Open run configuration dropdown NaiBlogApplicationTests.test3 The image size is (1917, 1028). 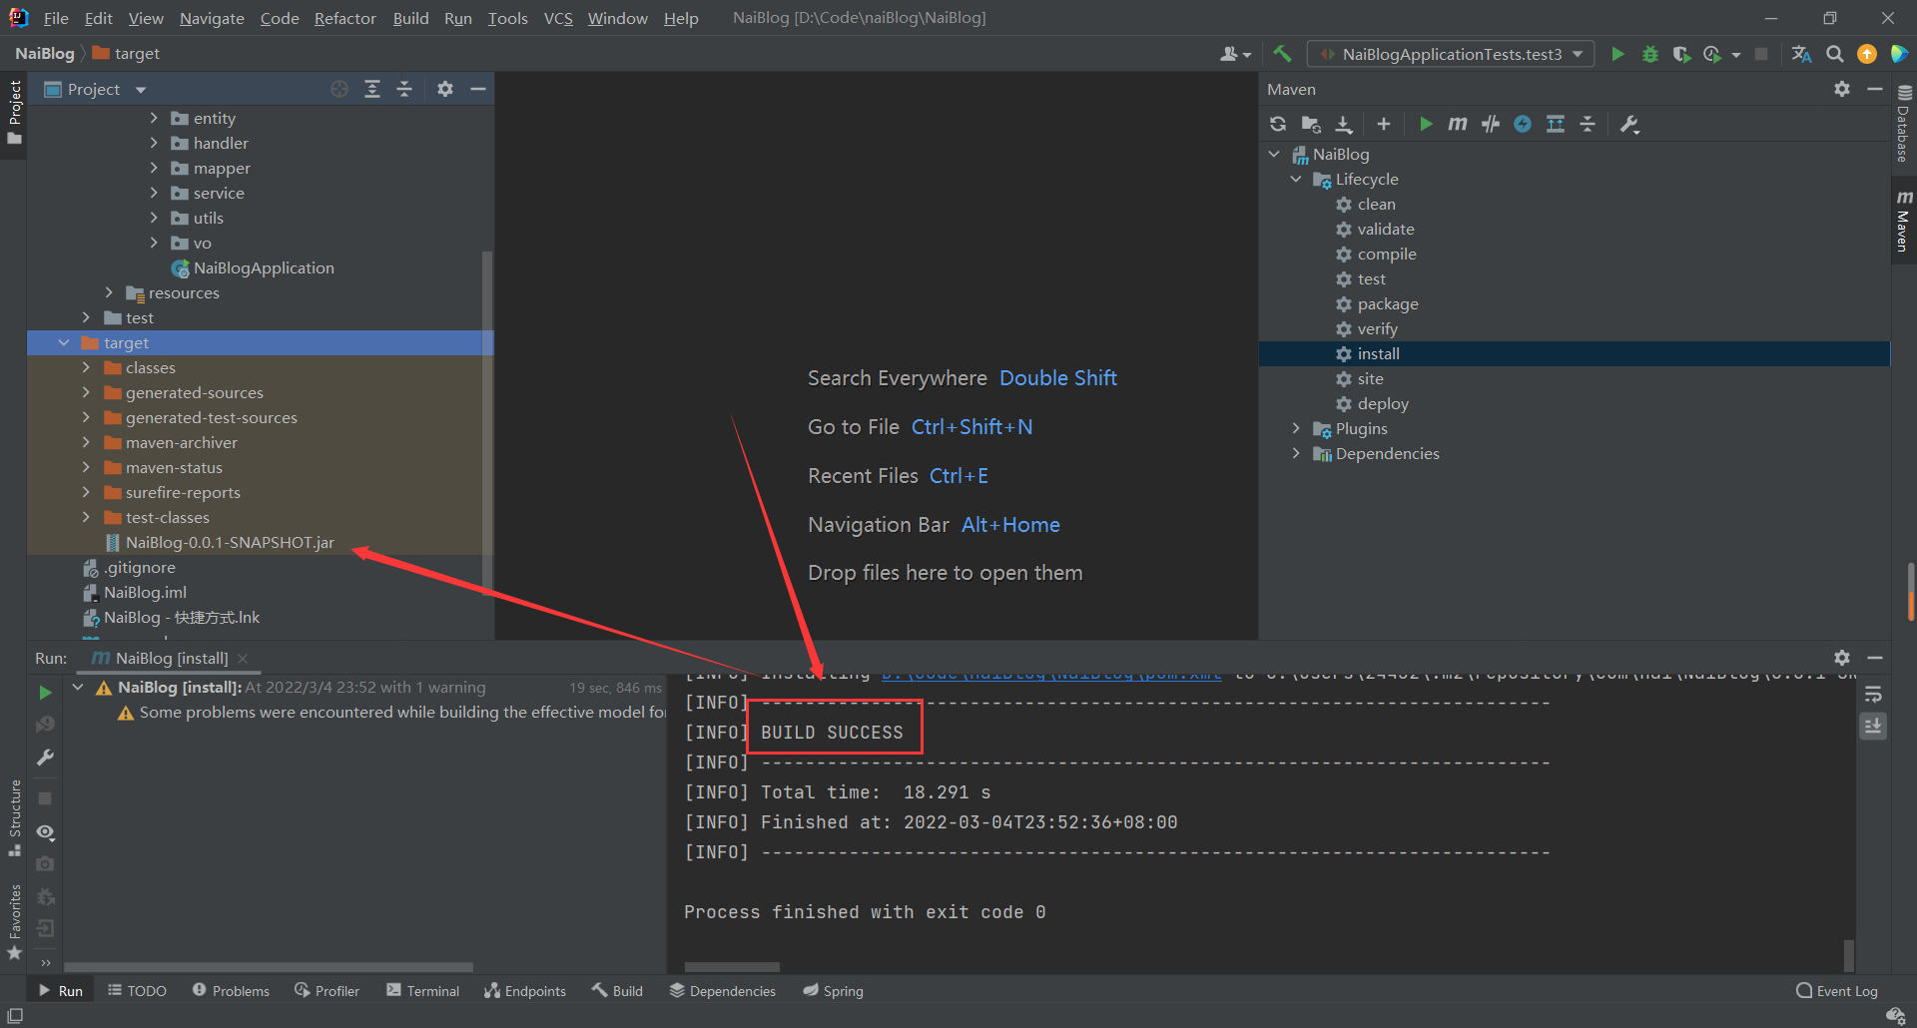(x=1451, y=54)
